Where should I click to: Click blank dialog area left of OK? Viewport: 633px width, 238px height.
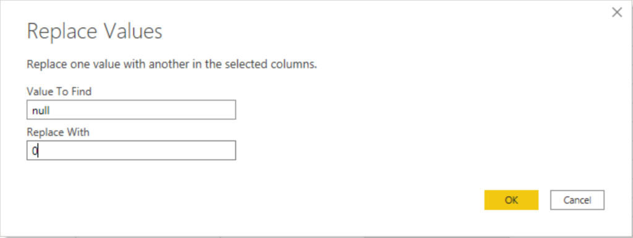(x=363, y=200)
